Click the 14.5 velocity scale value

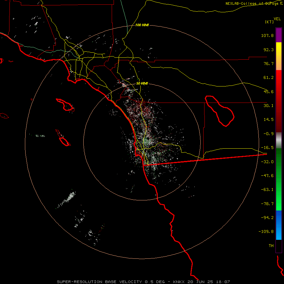click(269, 120)
